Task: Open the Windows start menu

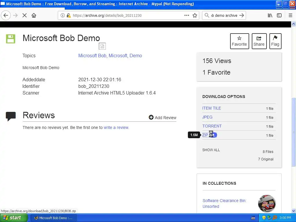Action: point(14,218)
